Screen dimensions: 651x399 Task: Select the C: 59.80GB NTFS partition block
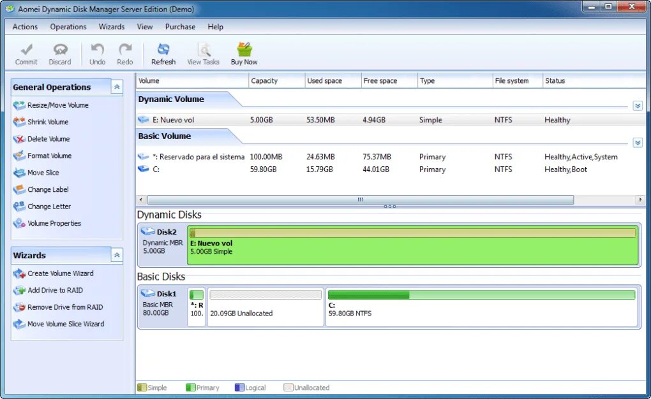click(482, 307)
